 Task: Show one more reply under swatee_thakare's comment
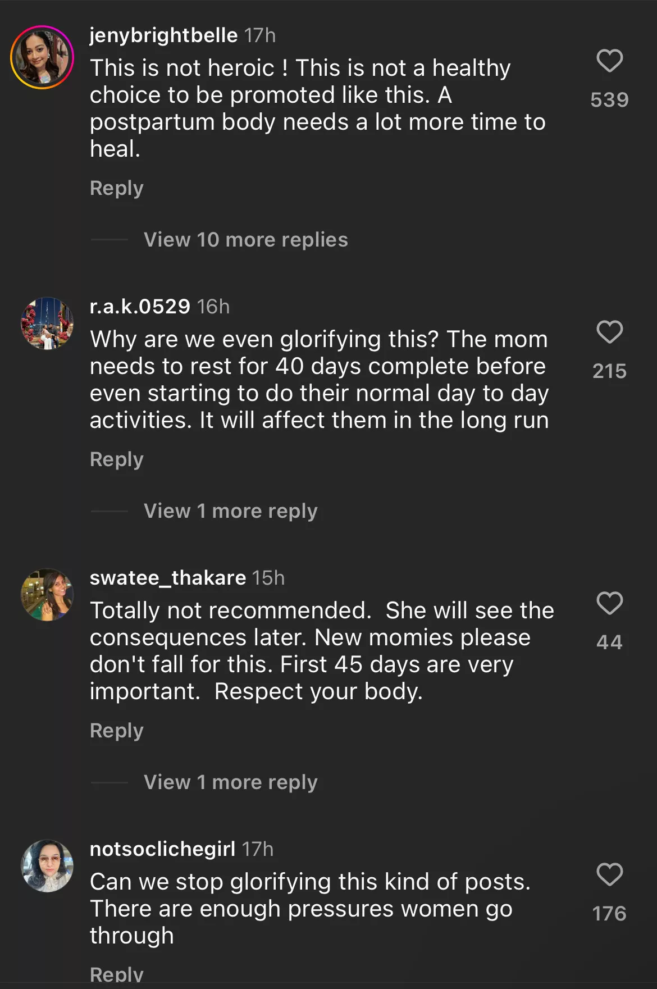click(x=230, y=782)
